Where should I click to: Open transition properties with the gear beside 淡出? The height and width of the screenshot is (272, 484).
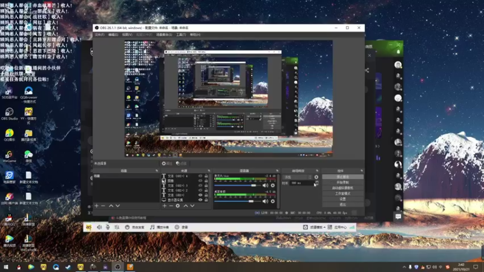(316, 177)
